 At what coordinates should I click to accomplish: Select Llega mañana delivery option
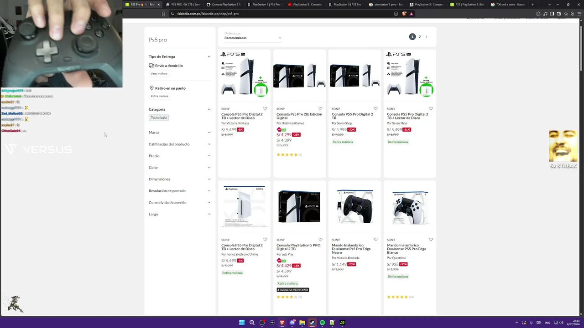pyautogui.click(x=159, y=74)
